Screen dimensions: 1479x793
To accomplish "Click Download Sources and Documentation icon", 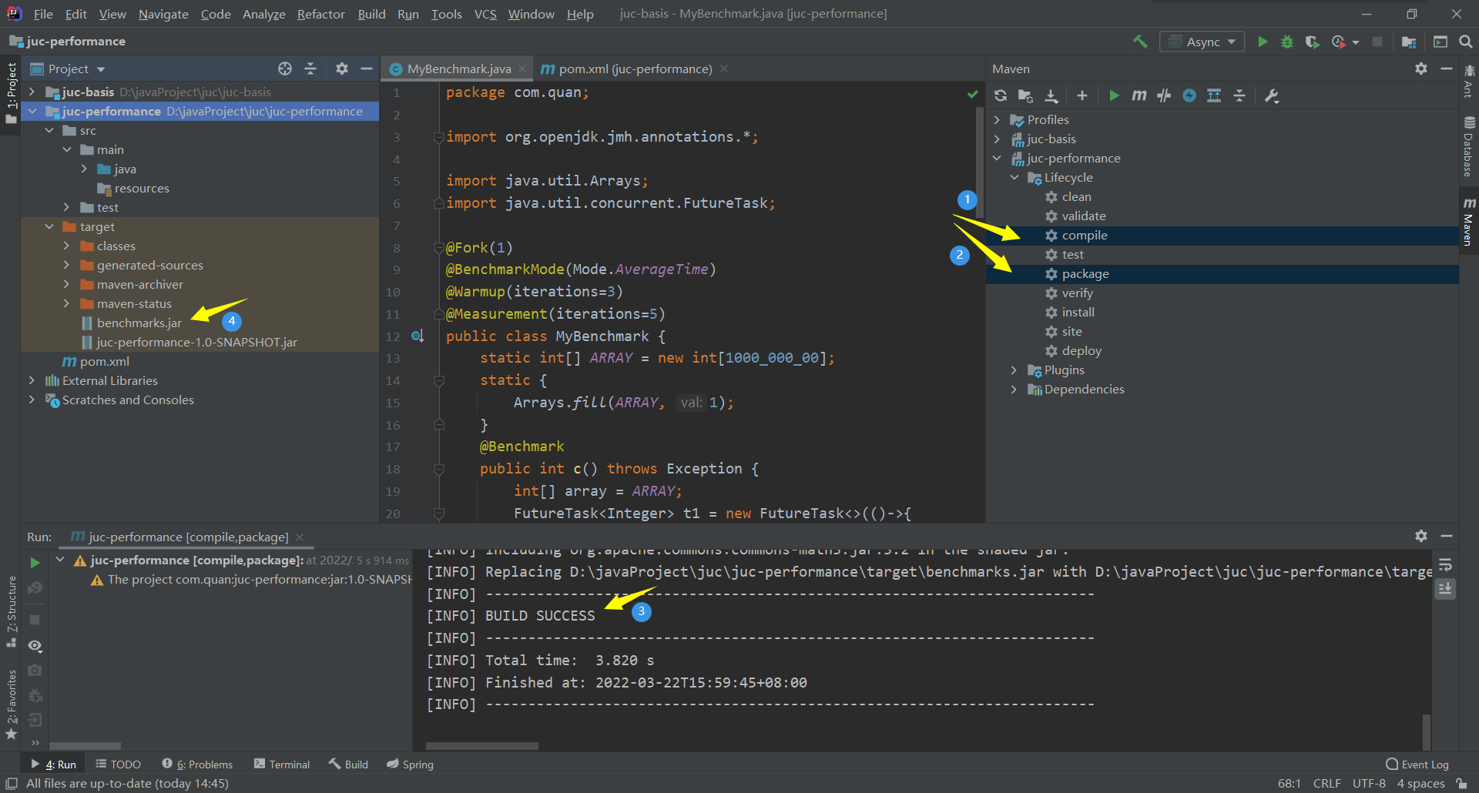I will pyautogui.click(x=1051, y=95).
